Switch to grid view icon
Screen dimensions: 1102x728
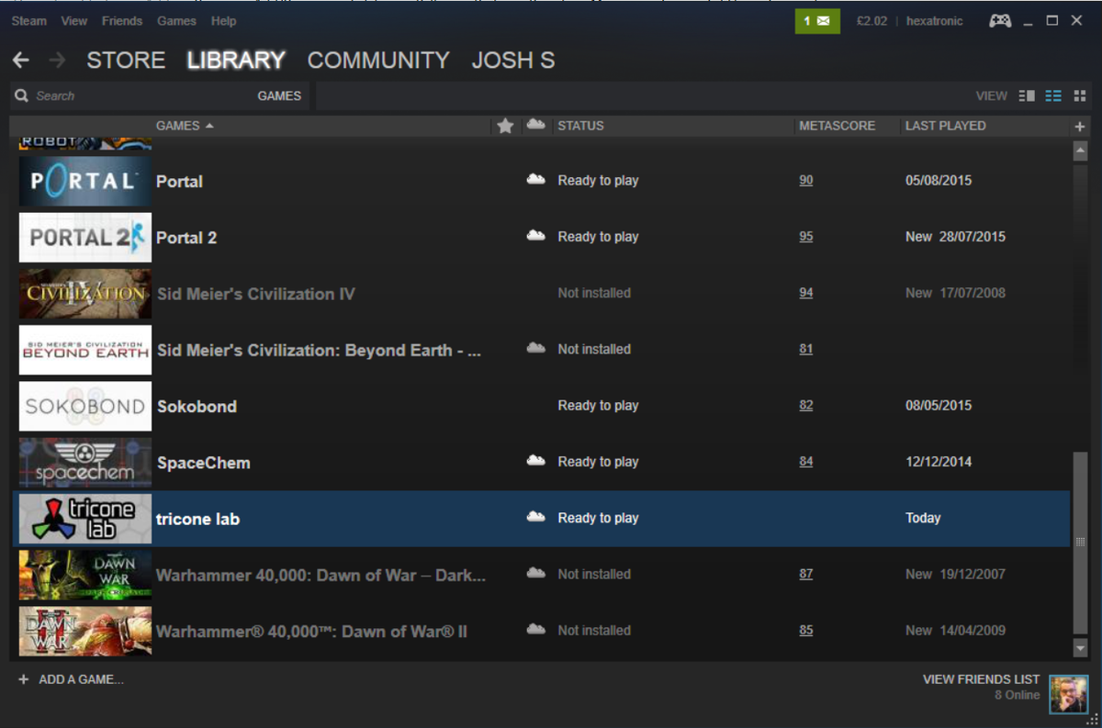point(1080,95)
